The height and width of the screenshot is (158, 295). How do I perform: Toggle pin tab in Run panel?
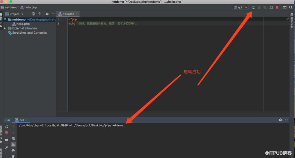click(x=6, y=147)
